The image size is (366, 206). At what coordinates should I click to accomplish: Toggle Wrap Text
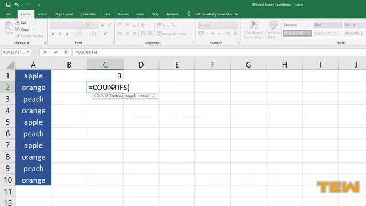coord(167,25)
